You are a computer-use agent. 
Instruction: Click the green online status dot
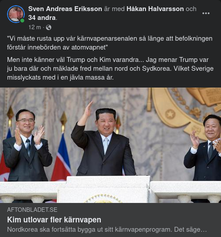(x=22, y=20)
